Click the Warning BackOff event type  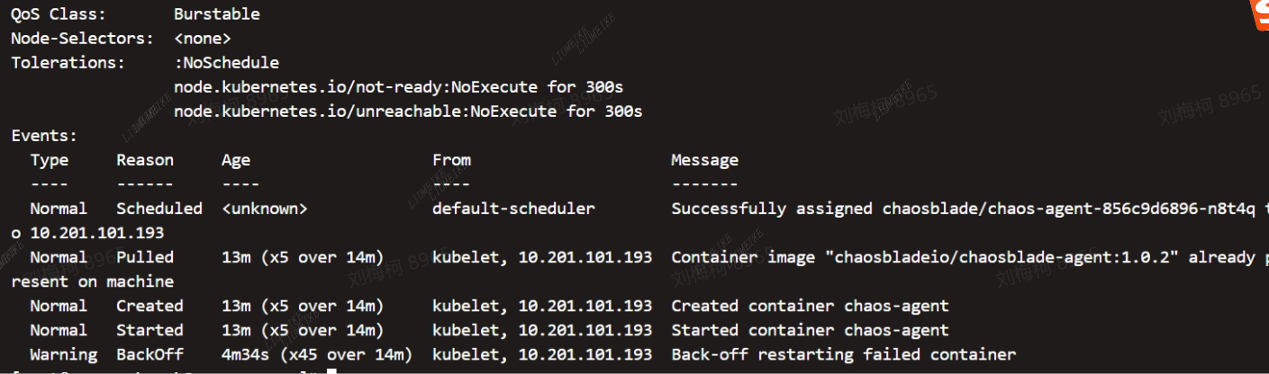tap(63, 354)
